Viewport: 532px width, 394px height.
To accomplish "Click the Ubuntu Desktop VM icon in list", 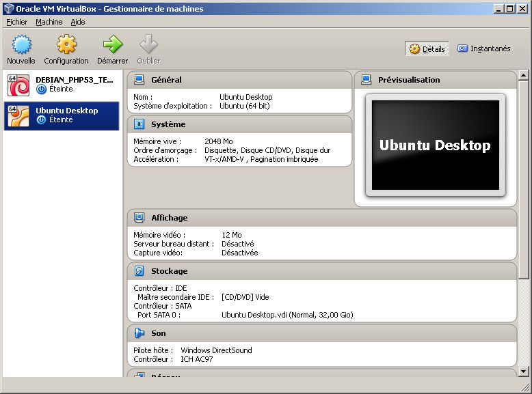I will 18,116.
